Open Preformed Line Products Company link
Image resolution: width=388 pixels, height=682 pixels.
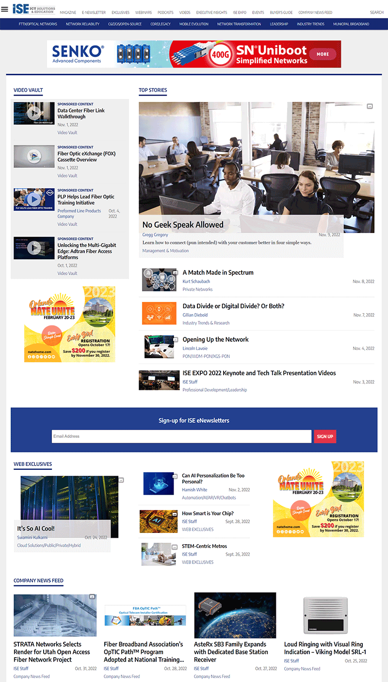click(79, 214)
